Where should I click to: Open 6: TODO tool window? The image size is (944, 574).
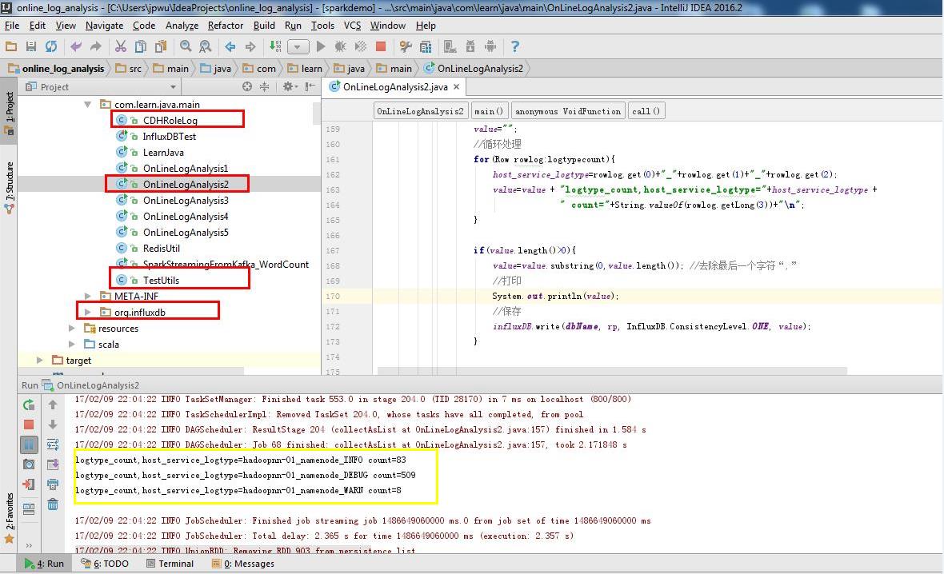[x=105, y=564]
